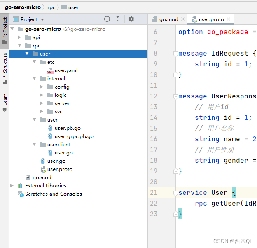257x248 pixels.
Task: Select go.mod in project tree
Action: coord(42,178)
